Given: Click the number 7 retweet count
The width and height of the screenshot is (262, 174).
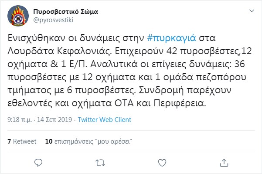Looking at the screenshot, I should (9, 141).
